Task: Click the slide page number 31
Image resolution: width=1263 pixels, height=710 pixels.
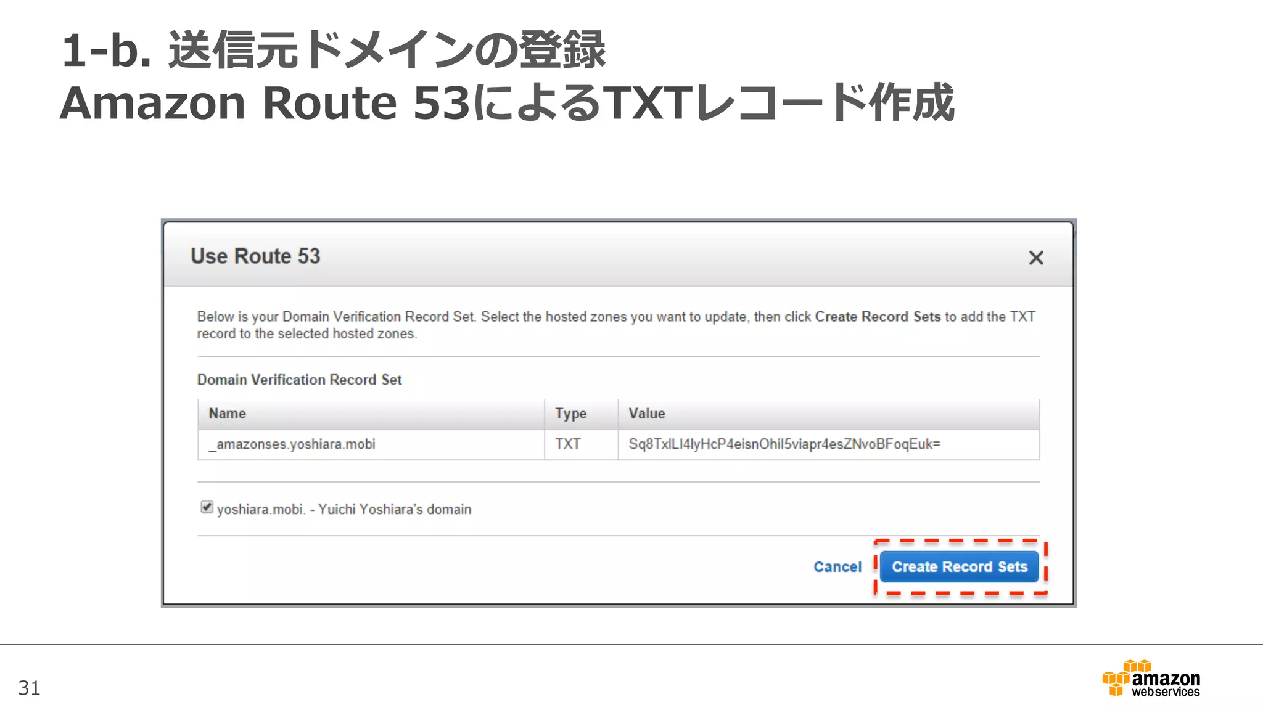Action: pos(29,688)
